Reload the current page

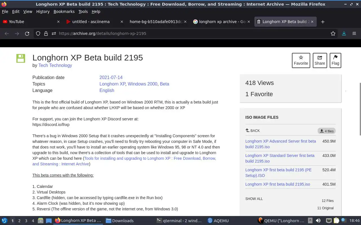(x=27, y=33)
